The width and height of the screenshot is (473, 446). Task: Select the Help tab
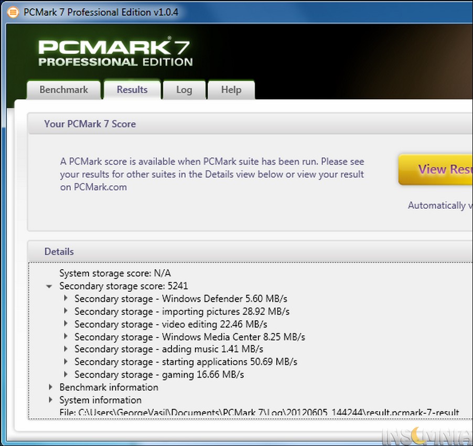coord(231,90)
